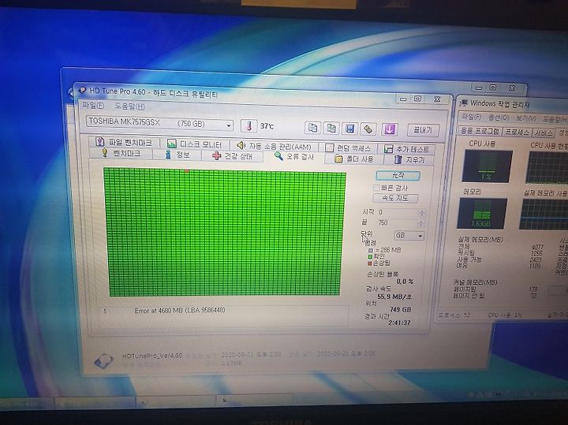The height and width of the screenshot is (425, 568).
Task: Click the HDTunePro_Ver4.60 file icon
Action: pyautogui.click(x=103, y=361)
